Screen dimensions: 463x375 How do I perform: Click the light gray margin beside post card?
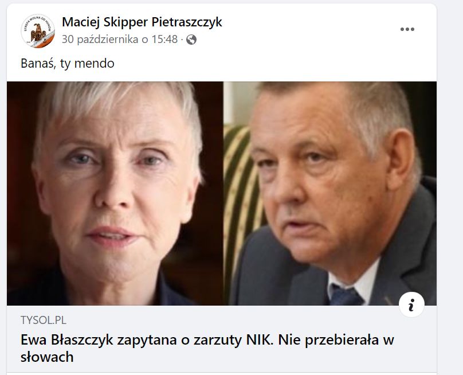pyautogui.click(x=449, y=189)
